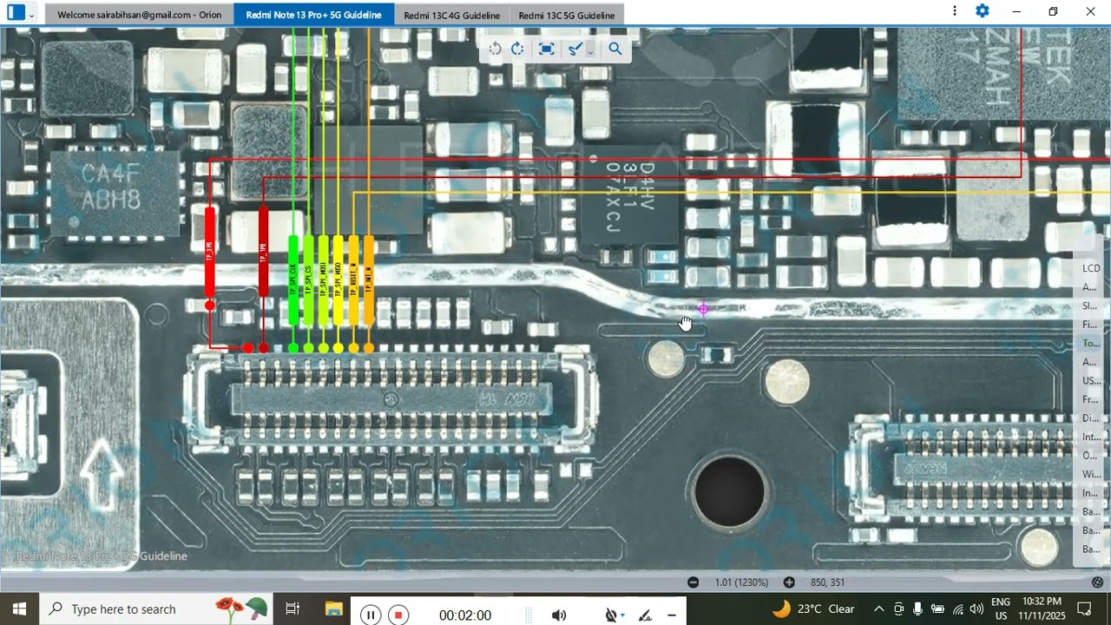Select the Fr... item in the side list
The height and width of the screenshot is (625, 1111).
coord(1091,399)
